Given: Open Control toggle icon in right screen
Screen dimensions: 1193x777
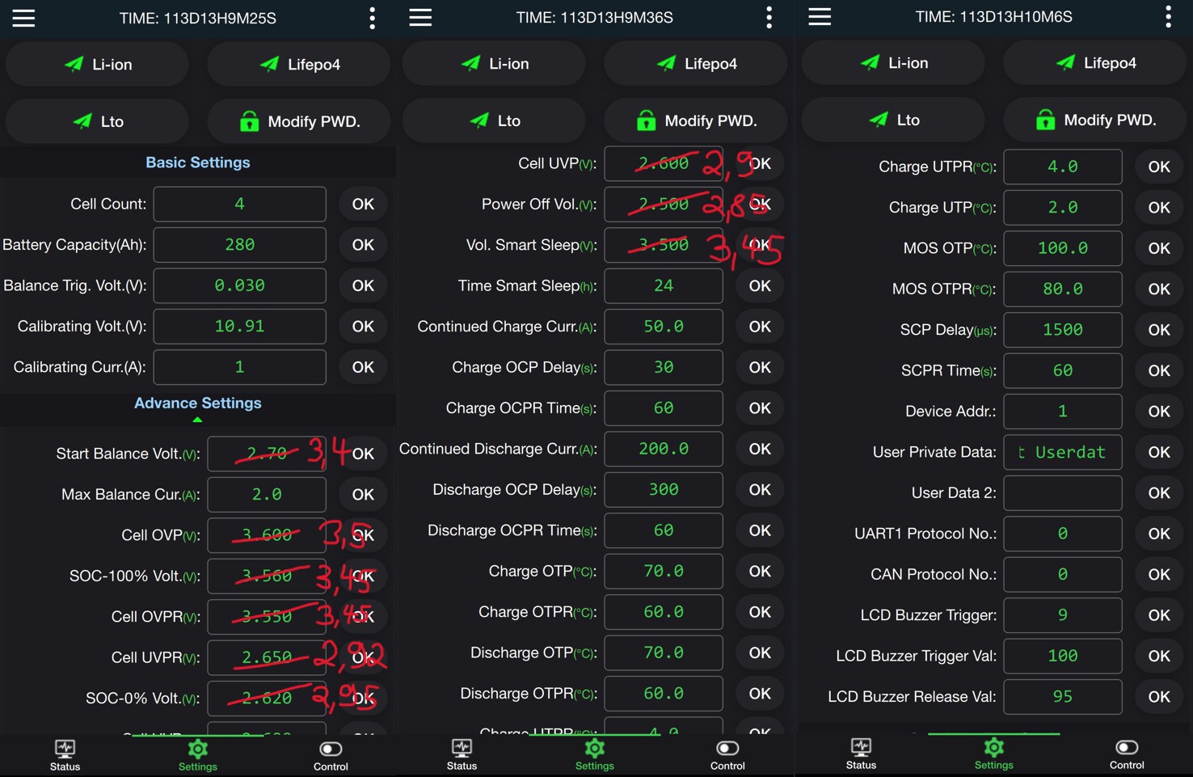Looking at the screenshot, I should pyautogui.click(x=1127, y=747).
